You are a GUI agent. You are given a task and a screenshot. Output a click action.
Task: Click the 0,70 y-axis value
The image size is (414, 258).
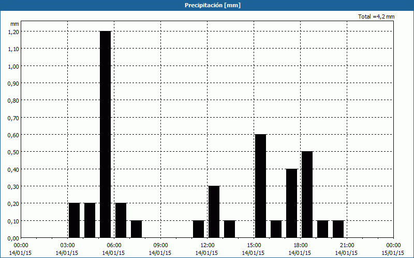[13, 118]
